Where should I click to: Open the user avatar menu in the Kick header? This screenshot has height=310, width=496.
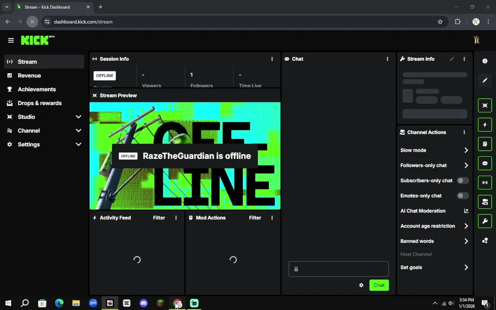[x=476, y=40]
